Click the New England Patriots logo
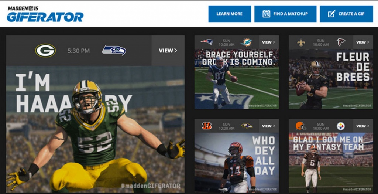Viewport: 378px width, 194px height. (x=207, y=42)
